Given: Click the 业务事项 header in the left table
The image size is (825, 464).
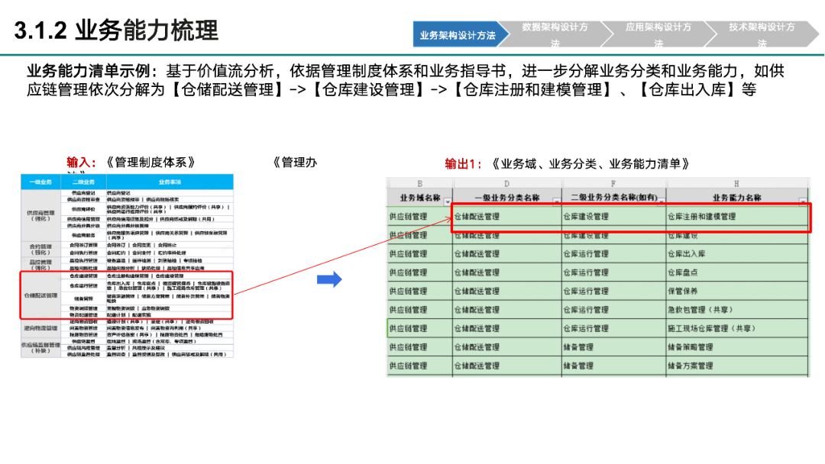Looking at the screenshot, I should pos(170,182).
